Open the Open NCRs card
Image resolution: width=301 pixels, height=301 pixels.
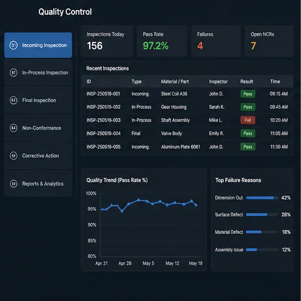[x=269, y=41]
